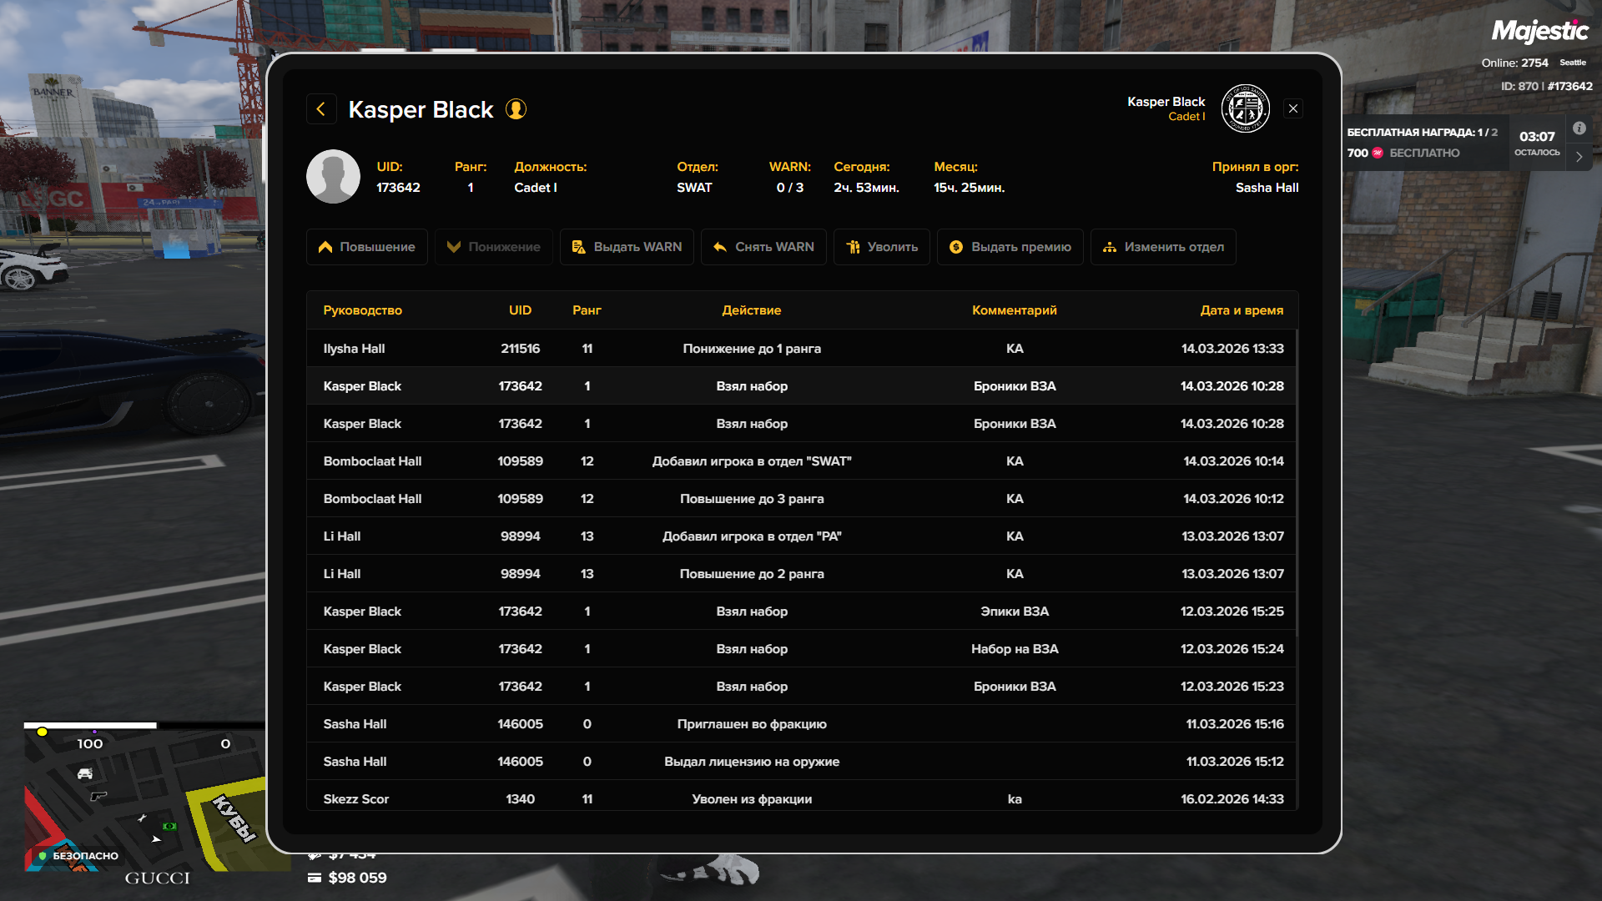
Task: Click the Снять WARN button
Action: 763,247
